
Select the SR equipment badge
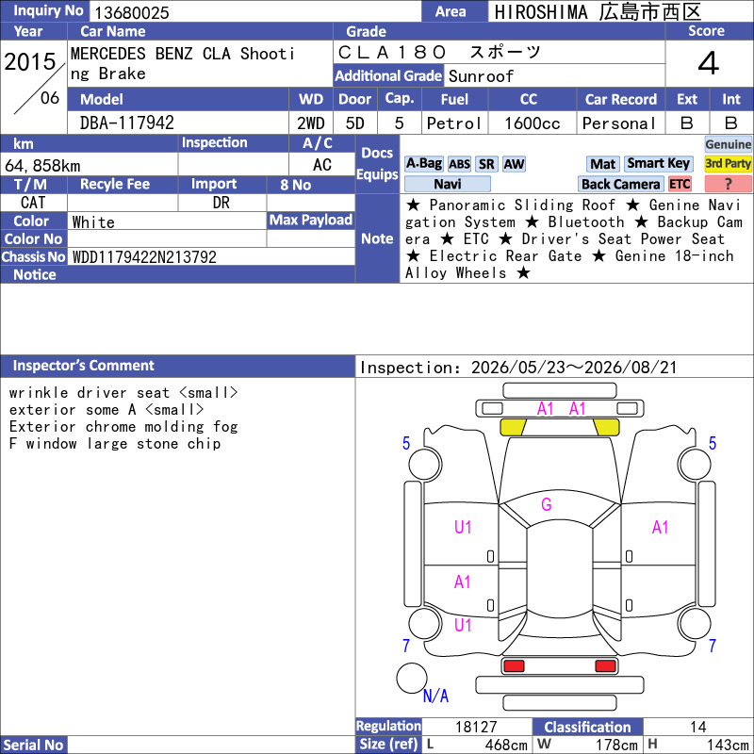(x=486, y=164)
